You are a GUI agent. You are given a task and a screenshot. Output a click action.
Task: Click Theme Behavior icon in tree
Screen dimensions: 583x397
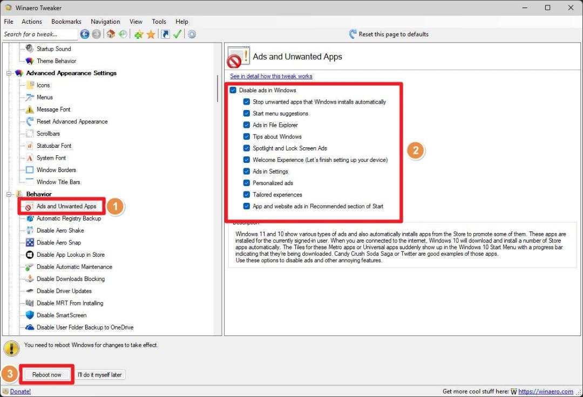click(29, 61)
